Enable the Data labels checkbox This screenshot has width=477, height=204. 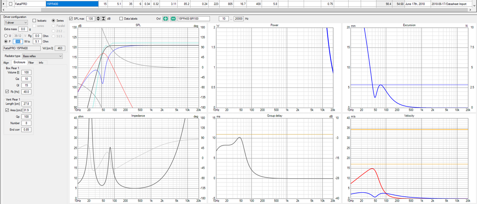click(x=121, y=19)
